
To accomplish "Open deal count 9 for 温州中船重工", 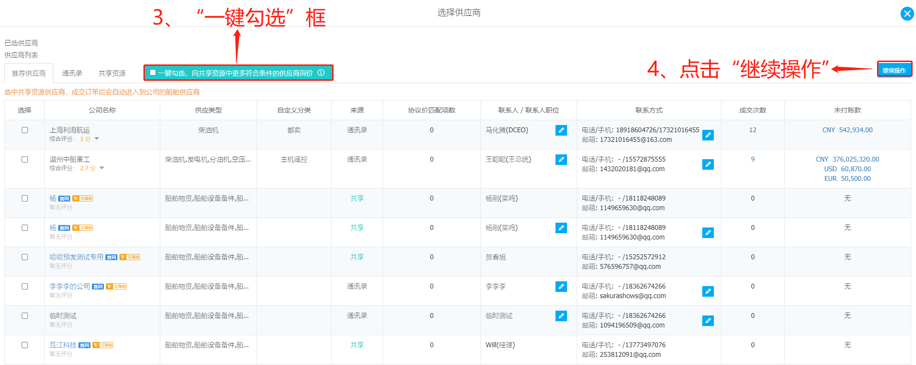I will tap(753, 160).
